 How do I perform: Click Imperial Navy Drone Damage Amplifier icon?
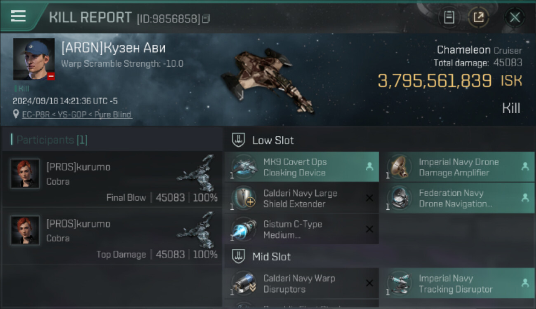pos(400,167)
